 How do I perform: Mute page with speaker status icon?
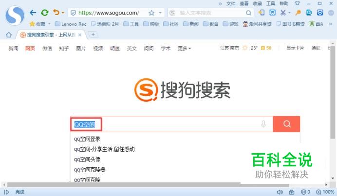(x=280, y=192)
